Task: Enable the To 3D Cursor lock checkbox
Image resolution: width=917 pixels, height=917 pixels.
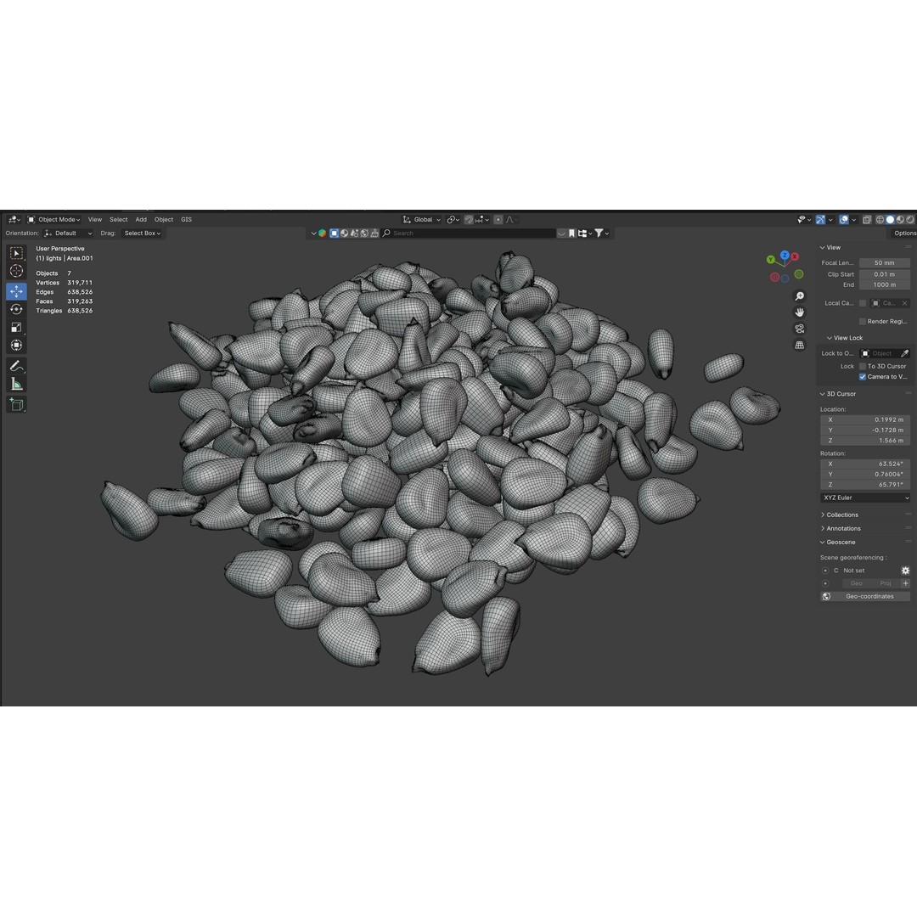Action: click(863, 366)
